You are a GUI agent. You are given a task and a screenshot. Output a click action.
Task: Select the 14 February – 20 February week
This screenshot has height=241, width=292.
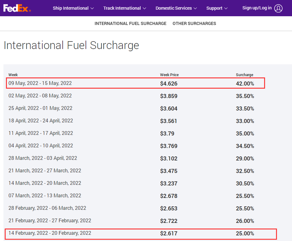(x=50, y=233)
